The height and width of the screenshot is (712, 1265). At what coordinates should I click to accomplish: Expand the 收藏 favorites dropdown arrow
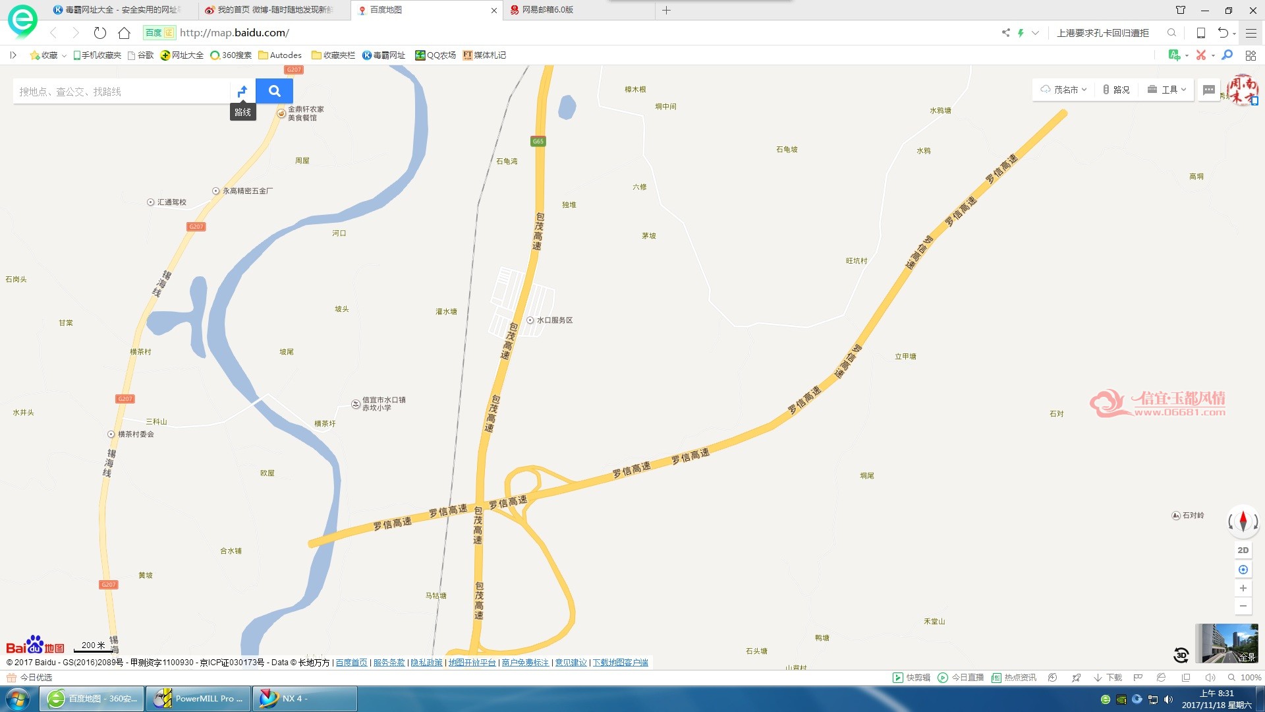(64, 55)
